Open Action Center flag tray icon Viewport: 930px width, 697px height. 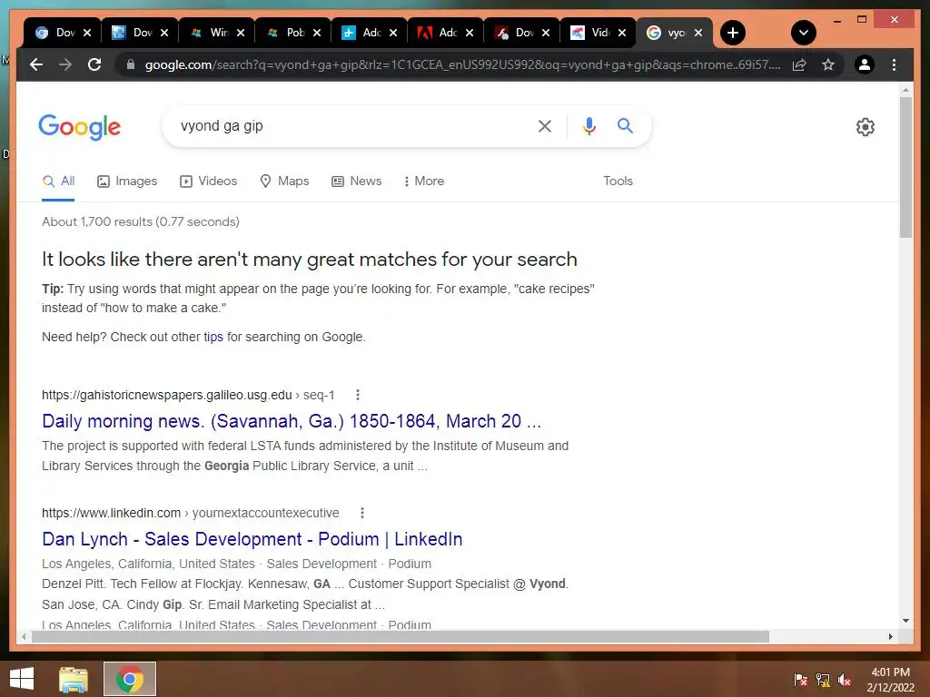pyautogui.click(x=801, y=680)
